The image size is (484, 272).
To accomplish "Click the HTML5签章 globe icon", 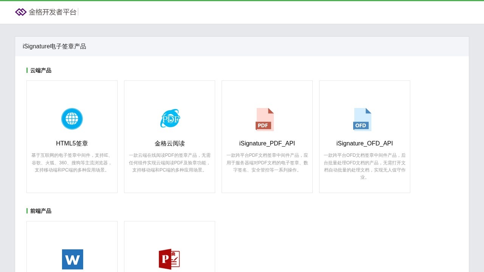I will tap(72, 119).
